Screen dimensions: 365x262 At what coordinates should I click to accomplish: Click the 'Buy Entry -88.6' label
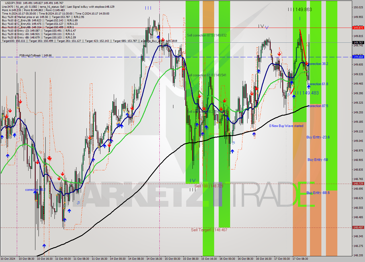tap(318, 193)
